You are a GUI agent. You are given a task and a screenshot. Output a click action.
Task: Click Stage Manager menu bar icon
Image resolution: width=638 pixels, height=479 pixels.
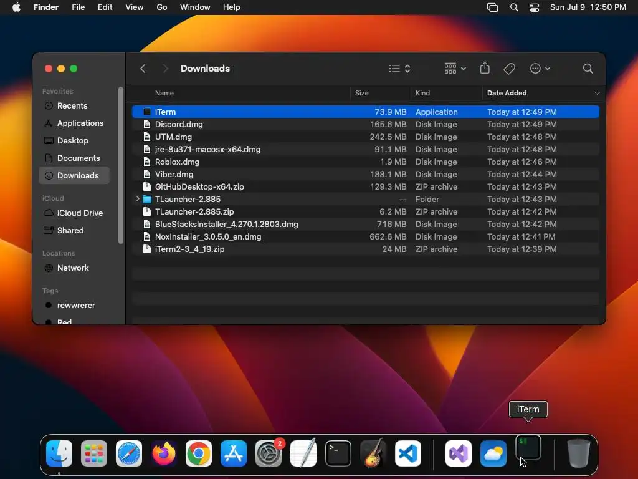(492, 7)
